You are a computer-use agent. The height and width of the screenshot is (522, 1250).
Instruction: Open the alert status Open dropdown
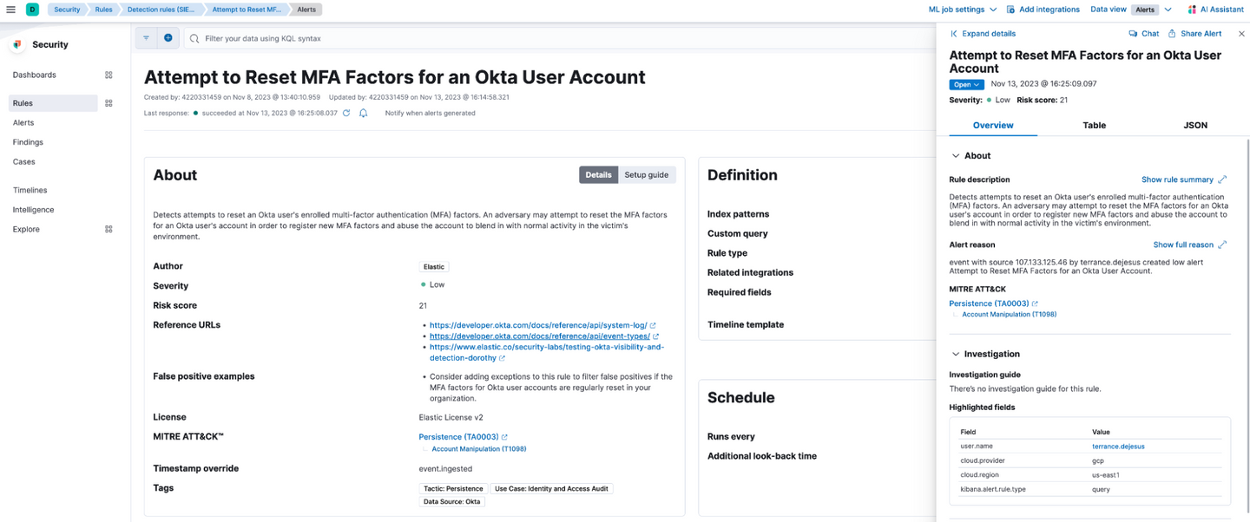point(966,85)
